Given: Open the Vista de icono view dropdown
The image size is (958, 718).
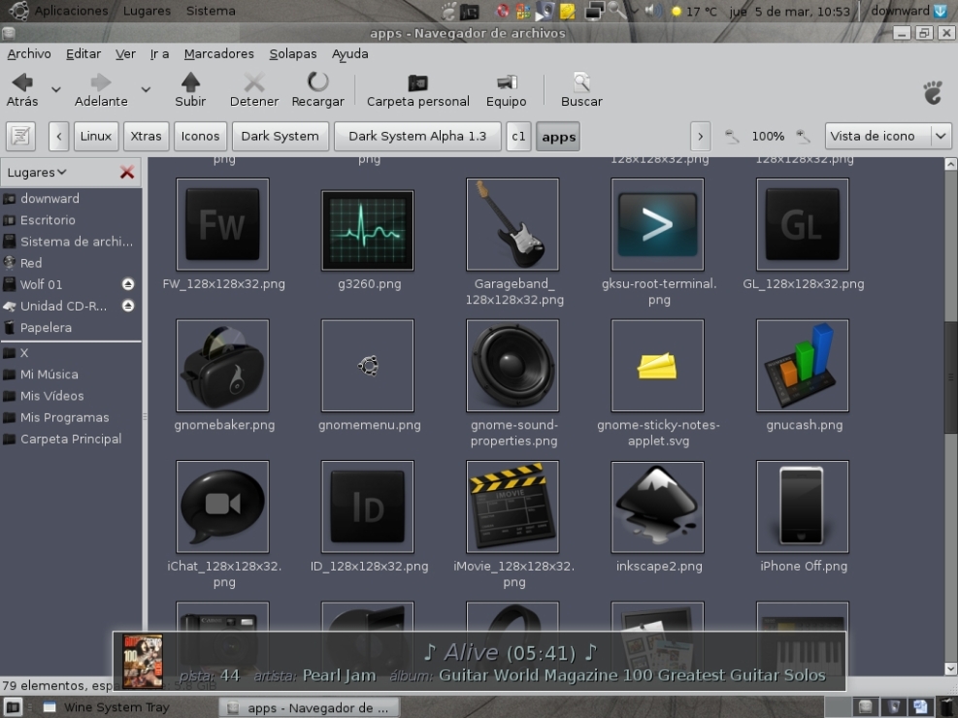Looking at the screenshot, I should click(888, 136).
